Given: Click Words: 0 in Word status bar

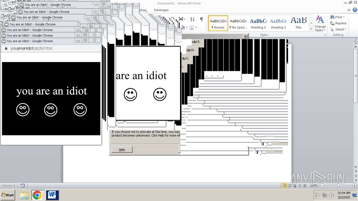Looking at the screenshot, I should (x=9, y=186).
